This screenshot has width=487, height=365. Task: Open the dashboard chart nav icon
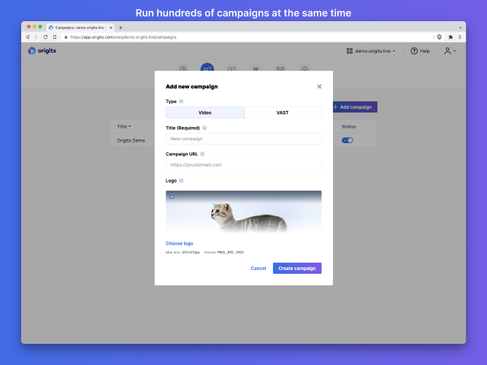183,69
